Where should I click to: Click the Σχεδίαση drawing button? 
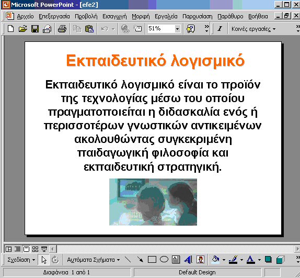coord(21,260)
